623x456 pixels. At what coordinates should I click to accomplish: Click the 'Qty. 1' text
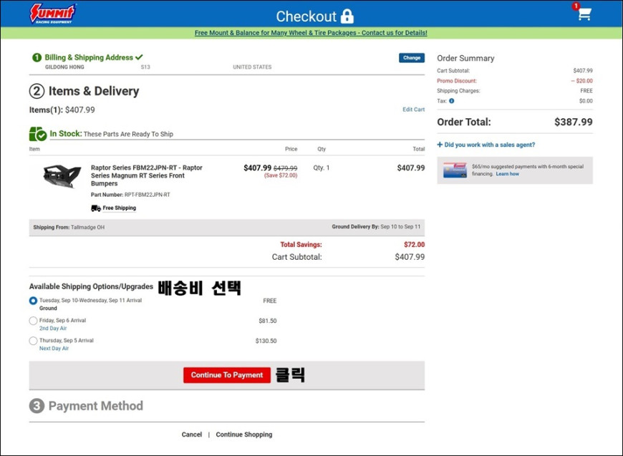(322, 168)
